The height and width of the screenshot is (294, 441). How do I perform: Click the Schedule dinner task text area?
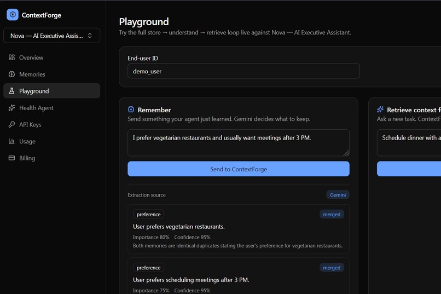(409, 143)
